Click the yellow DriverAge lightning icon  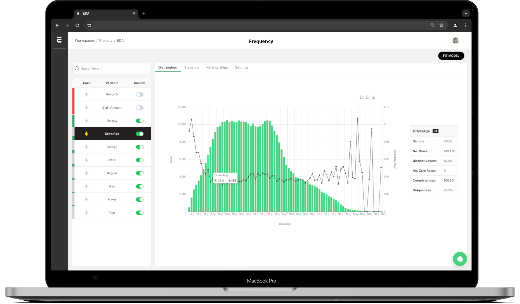[86, 134]
